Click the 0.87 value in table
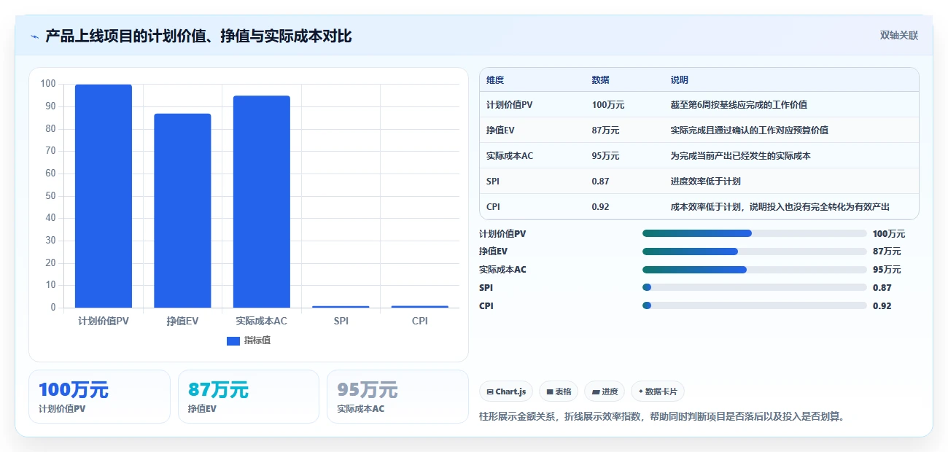 [x=600, y=182]
